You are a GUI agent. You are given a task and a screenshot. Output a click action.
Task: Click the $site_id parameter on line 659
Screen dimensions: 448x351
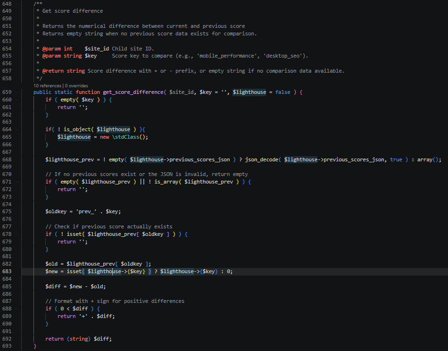(x=183, y=92)
